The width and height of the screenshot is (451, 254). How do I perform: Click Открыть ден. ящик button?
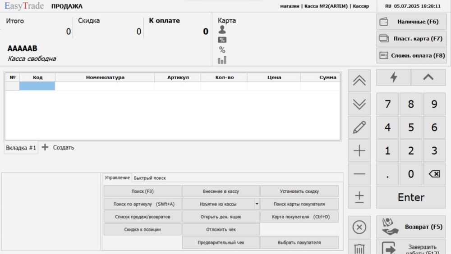[221, 217]
